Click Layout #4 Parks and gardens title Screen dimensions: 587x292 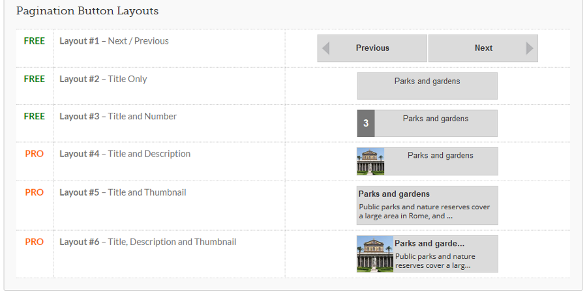tap(440, 156)
